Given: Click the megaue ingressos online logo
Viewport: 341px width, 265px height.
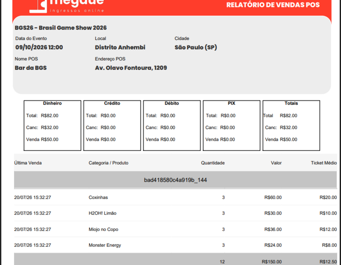Looking at the screenshot, I should point(67,6).
